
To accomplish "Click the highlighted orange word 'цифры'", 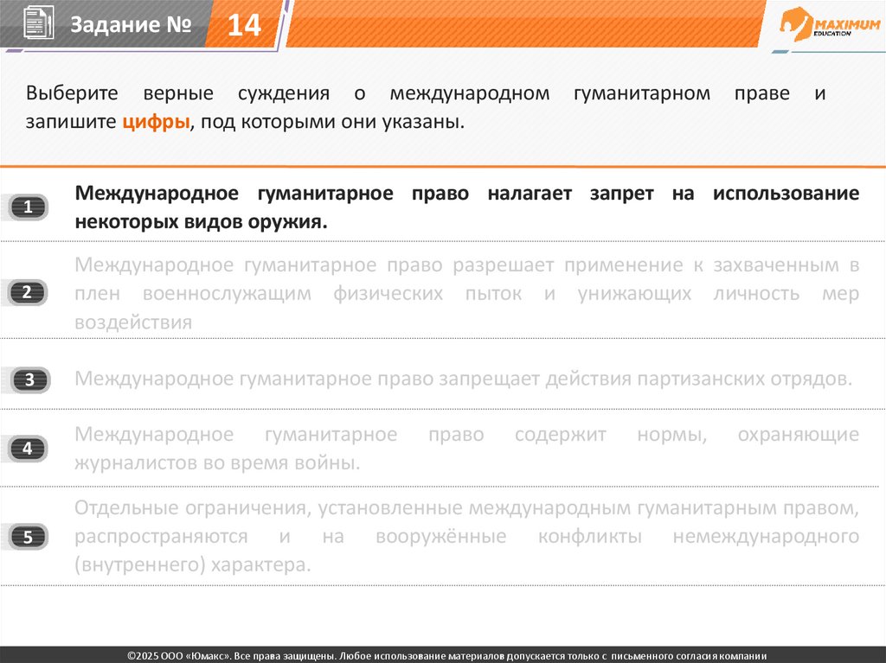I will (156, 121).
